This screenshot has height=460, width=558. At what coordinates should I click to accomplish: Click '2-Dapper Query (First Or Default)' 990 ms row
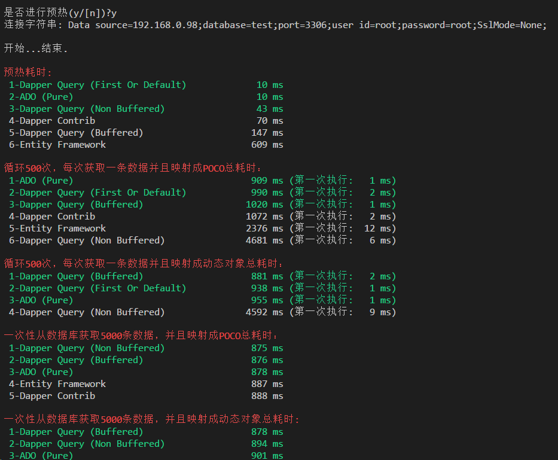[202, 192]
